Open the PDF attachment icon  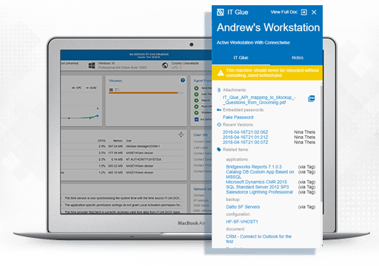(311, 99)
